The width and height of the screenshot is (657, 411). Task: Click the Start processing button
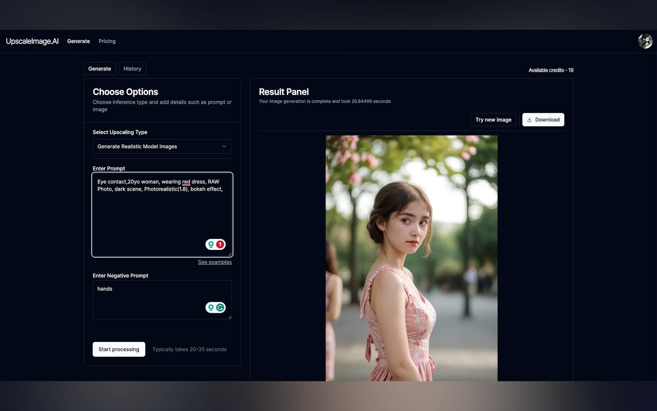point(119,349)
